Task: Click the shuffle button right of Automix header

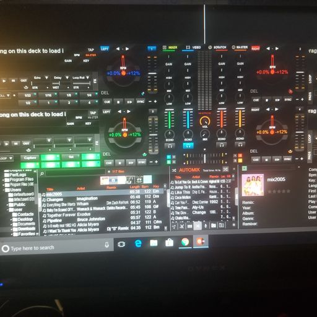Action: (x=225, y=170)
